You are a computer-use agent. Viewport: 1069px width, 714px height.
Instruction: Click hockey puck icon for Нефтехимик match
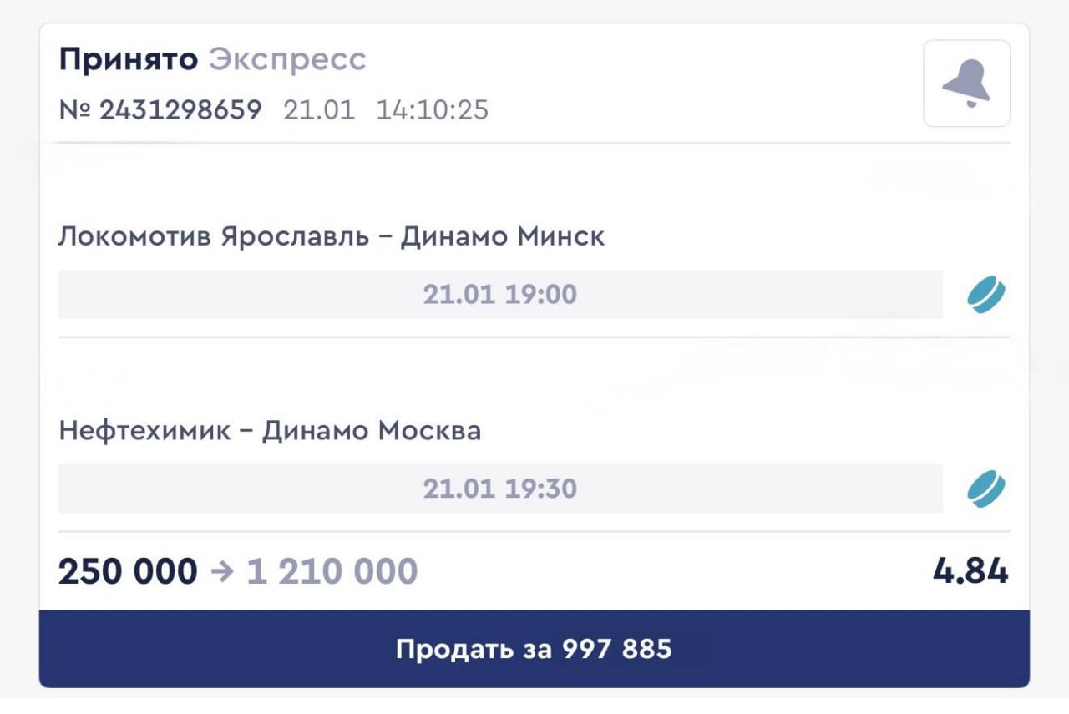click(x=986, y=489)
